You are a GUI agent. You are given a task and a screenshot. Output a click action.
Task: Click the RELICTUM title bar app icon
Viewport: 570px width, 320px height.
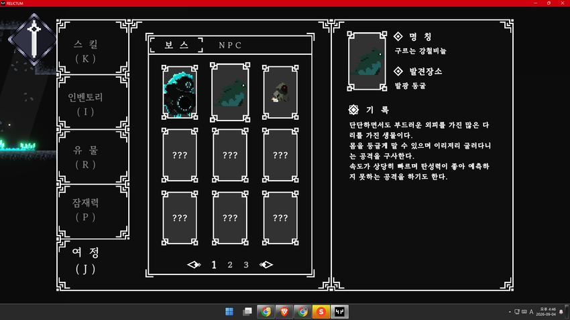3,3
